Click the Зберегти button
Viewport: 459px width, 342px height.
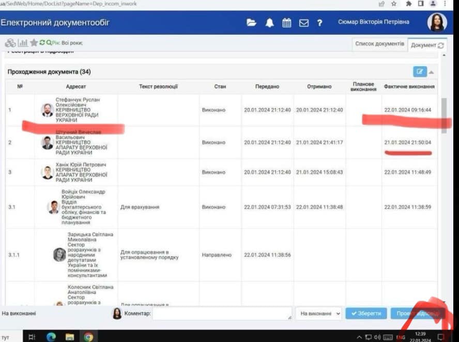366,314
